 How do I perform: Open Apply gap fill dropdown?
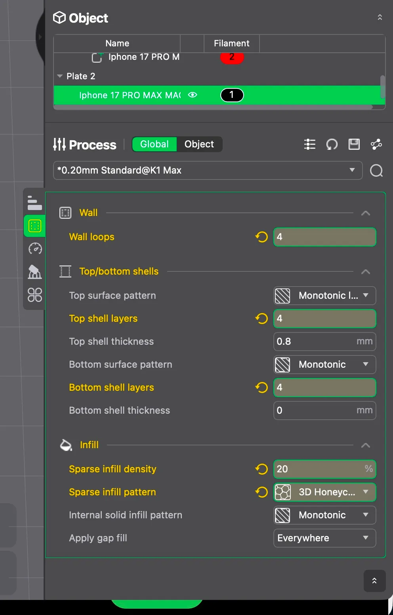(x=324, y=538)
